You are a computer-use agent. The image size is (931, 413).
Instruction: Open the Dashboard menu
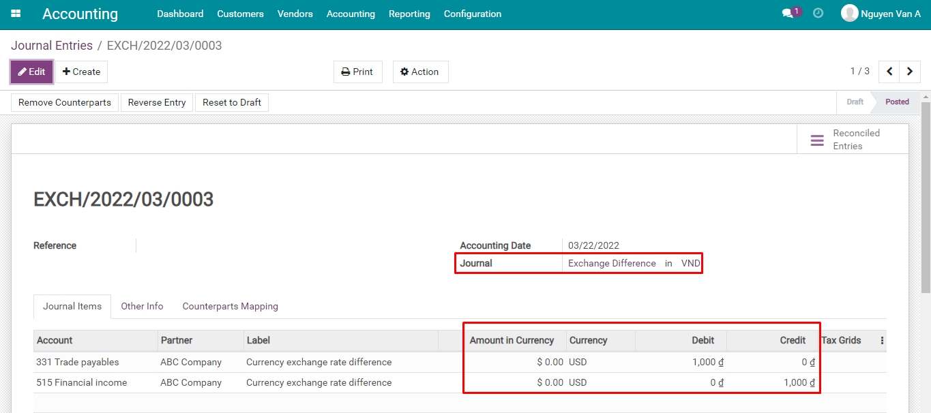click(x=180, y=14)
